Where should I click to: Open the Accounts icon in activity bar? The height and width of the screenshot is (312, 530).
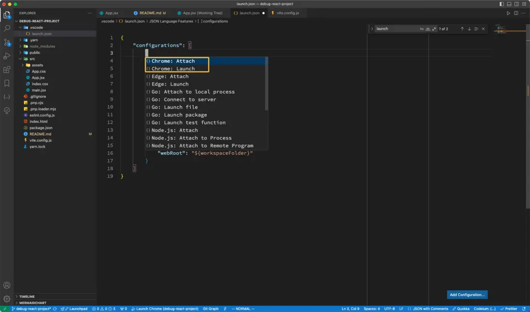pyautogui.click(x=7, y=285)
